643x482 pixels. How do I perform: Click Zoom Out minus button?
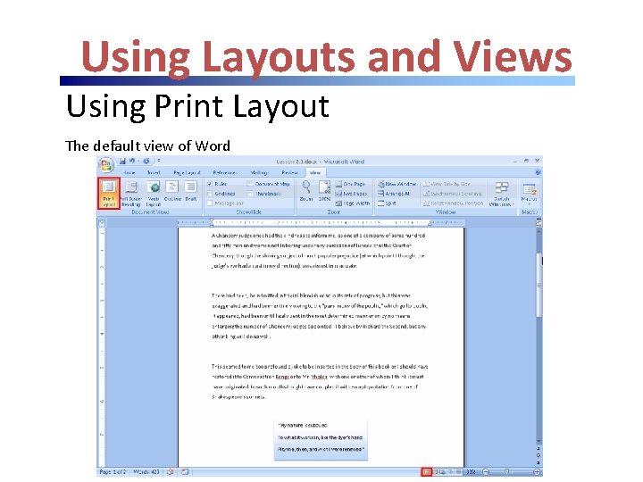coord(486,472)
